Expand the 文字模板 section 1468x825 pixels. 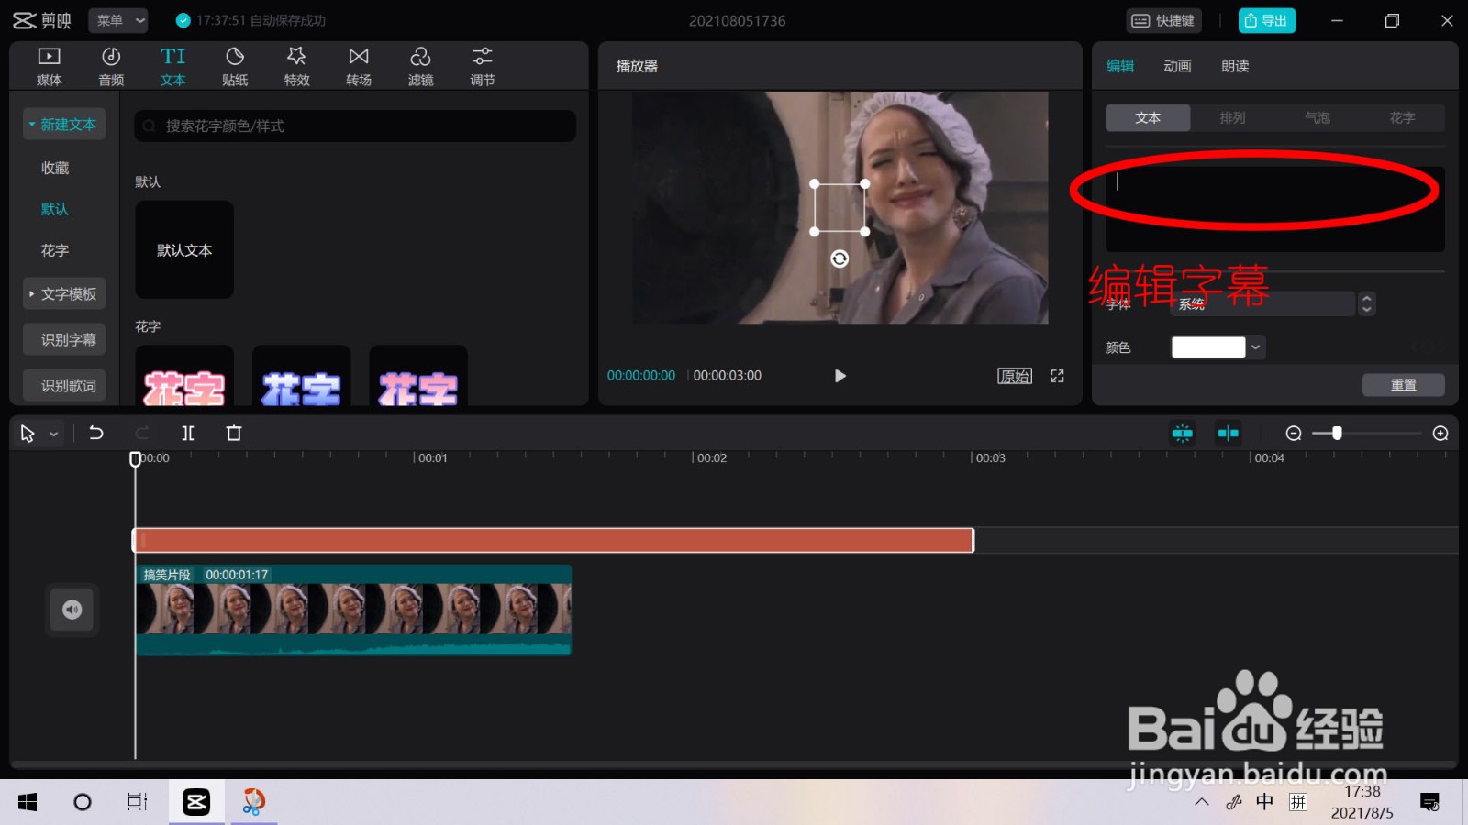pyautogui.click(x=63, y=293)
